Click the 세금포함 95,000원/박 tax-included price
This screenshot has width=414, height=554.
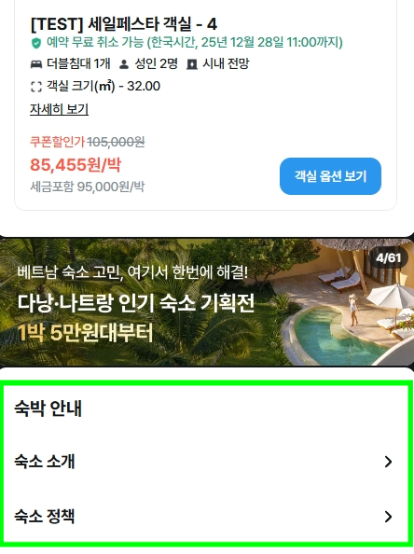[x=88, y=187]
